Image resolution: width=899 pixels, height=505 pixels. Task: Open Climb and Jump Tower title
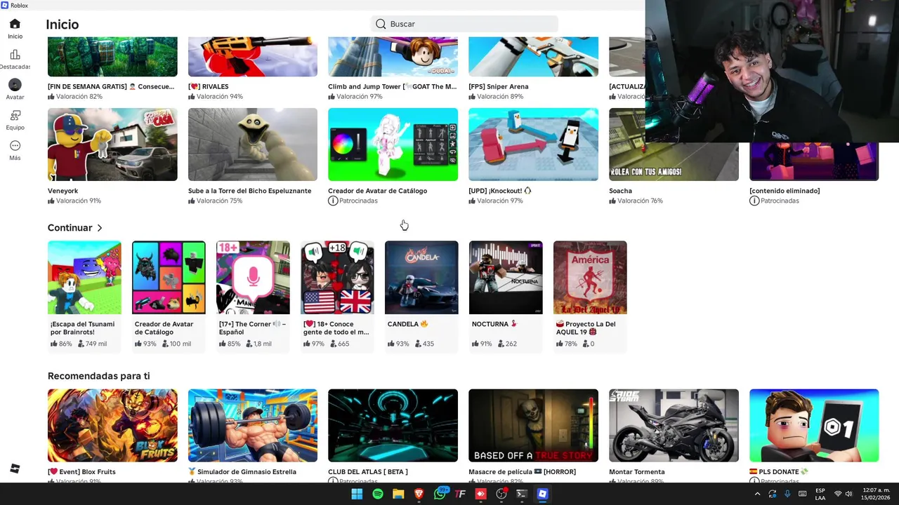click(x=392, y=87)
